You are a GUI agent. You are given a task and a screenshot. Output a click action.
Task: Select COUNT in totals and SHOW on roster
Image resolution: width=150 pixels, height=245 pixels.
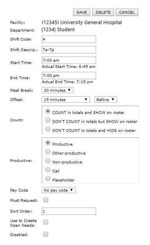[x=48, y=111]
